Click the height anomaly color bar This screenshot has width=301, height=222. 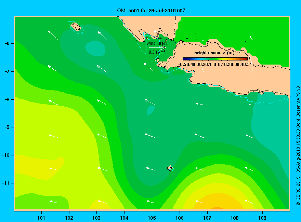pyautogui.click(x=215, y=59)
